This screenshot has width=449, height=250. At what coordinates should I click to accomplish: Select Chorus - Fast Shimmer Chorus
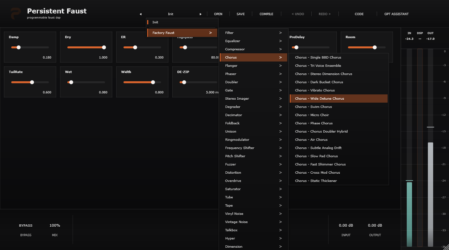click(339, 164)
